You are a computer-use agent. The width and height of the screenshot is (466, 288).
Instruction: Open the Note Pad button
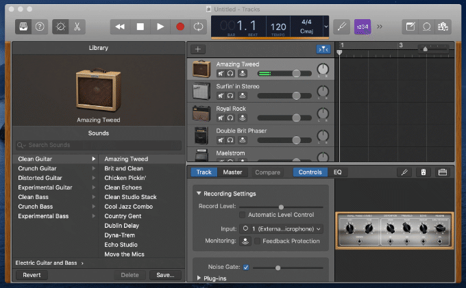coord(410,27)
